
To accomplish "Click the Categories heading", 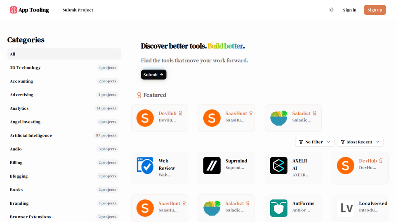I will [x=26, y=40].
